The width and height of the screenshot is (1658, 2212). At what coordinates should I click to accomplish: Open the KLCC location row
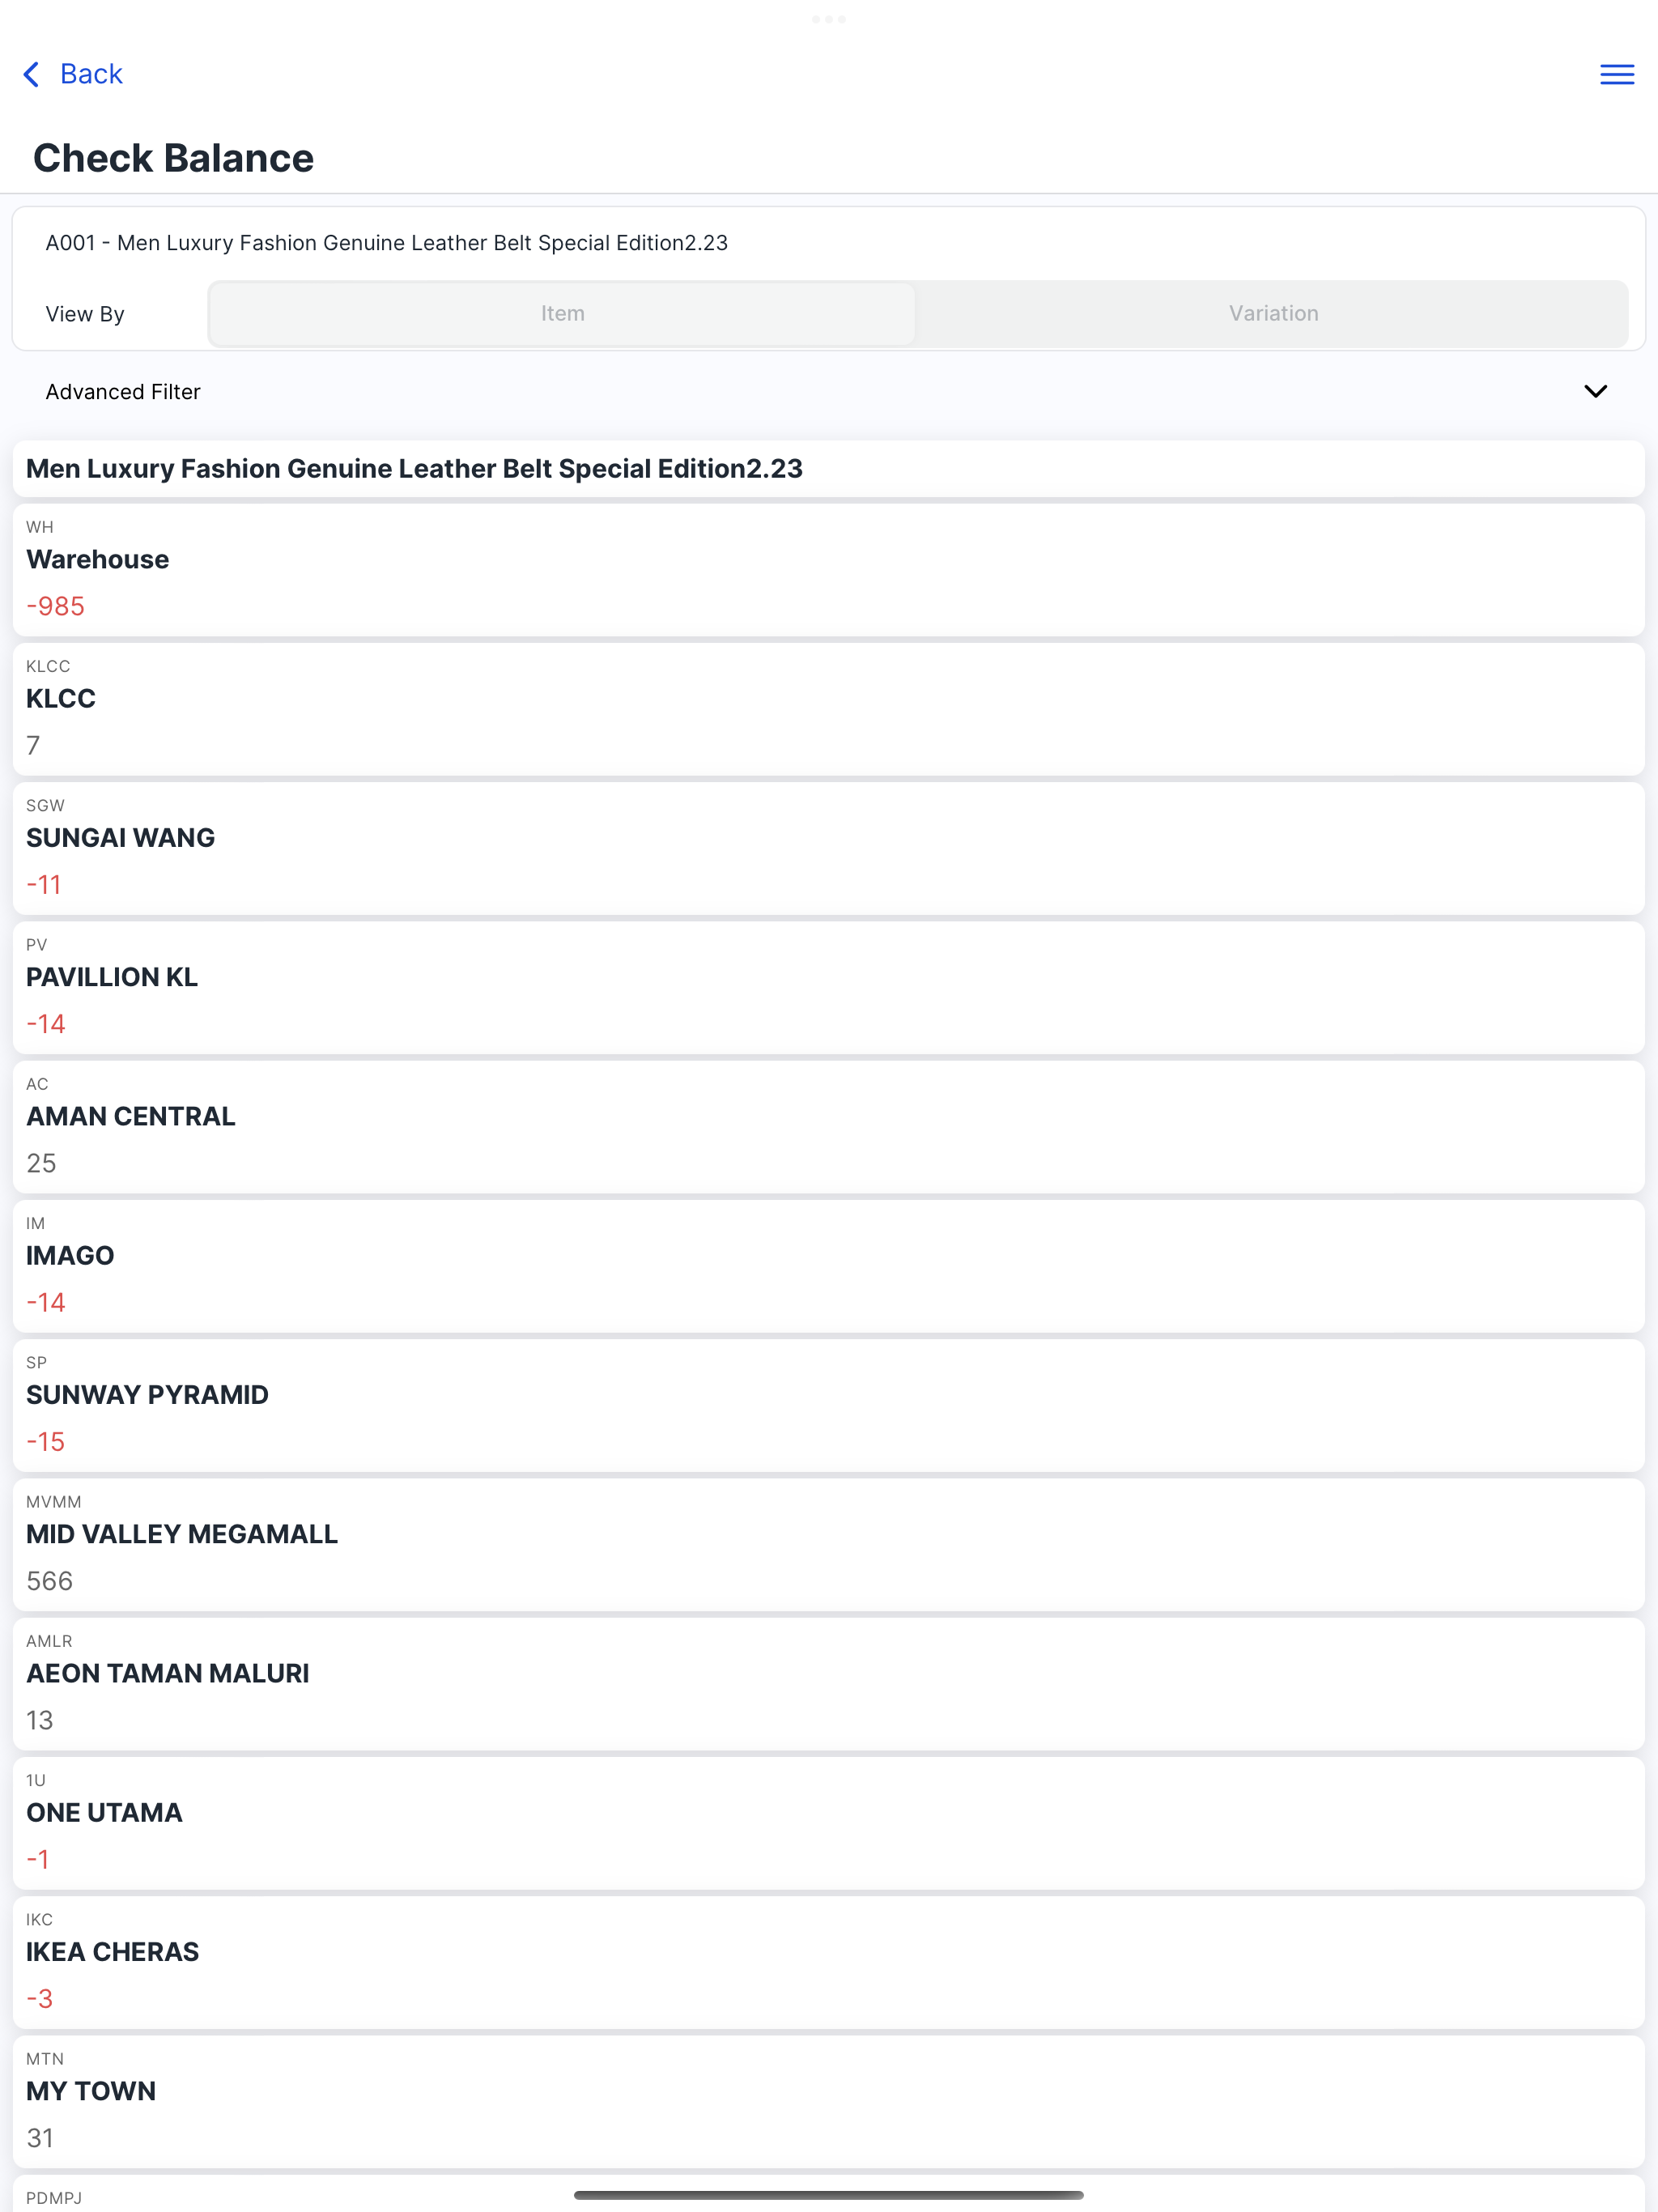tap(828, 709)
